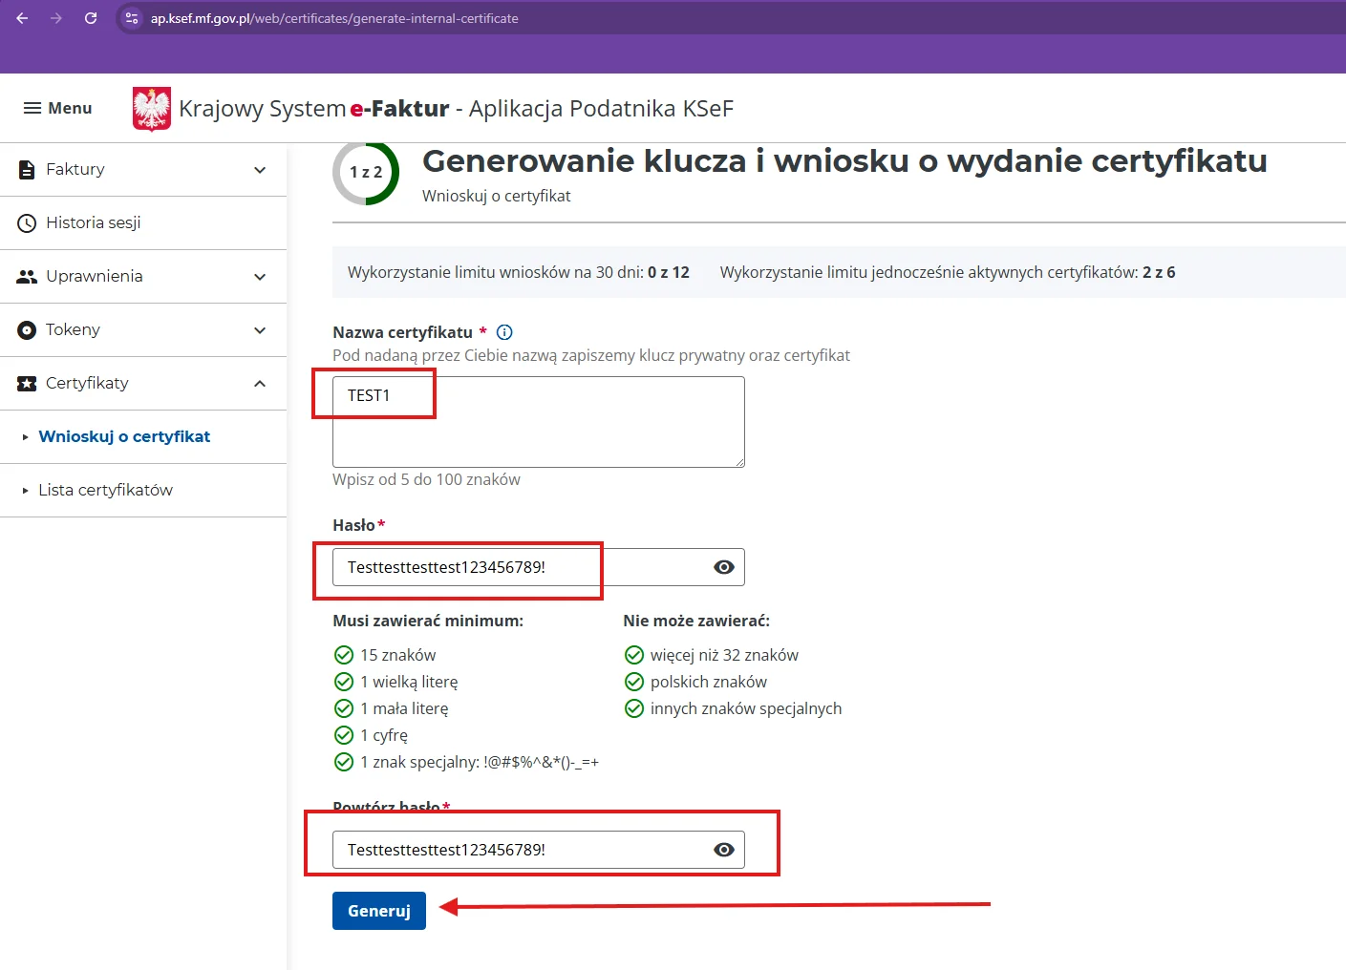
Task: Go back with the browser back arrow
Action: (x=22, y=18)
